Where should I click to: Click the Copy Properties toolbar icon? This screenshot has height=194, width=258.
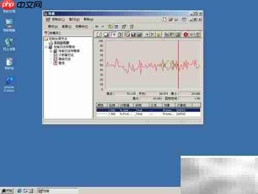click(166, 35)
